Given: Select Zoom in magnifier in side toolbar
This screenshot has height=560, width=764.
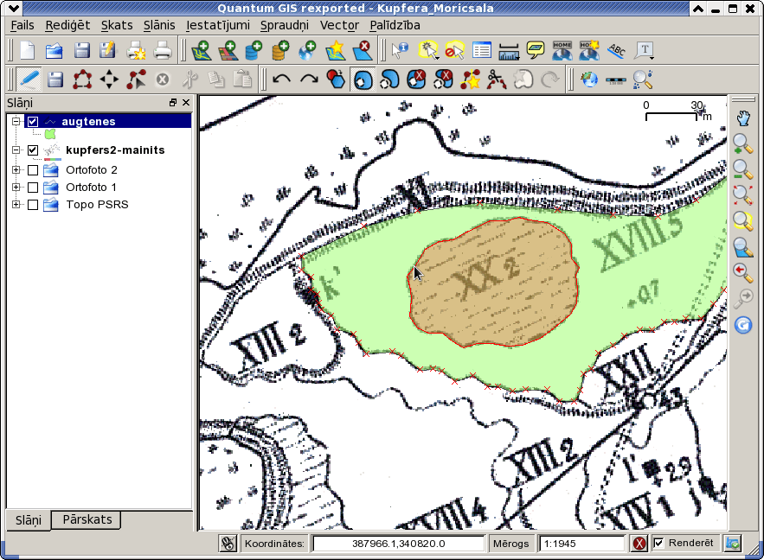Looking at the screenshot, I should tap(743, 144).
